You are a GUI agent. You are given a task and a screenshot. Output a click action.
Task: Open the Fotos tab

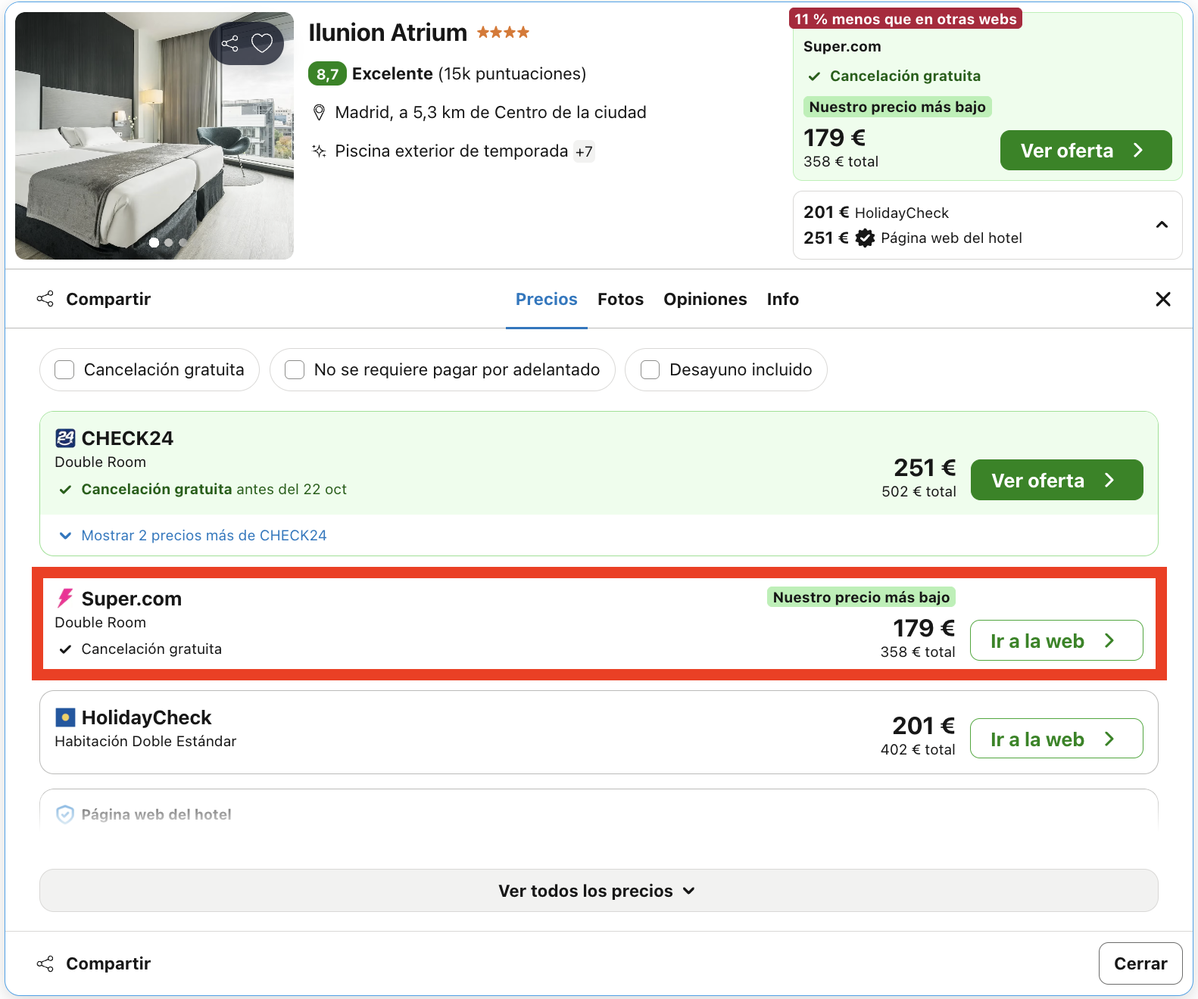pos(620,299)
